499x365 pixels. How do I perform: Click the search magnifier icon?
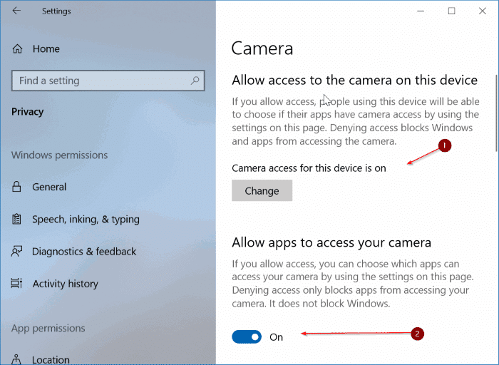[195, 81]
